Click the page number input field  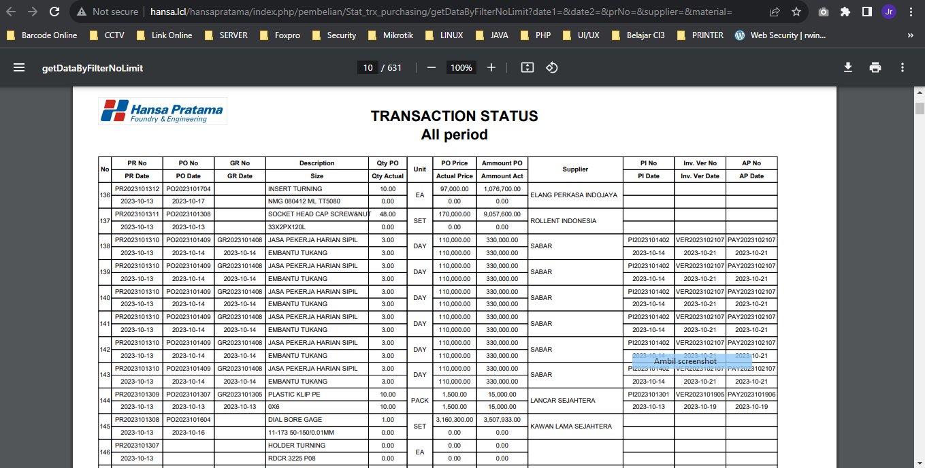click(368, 67)
